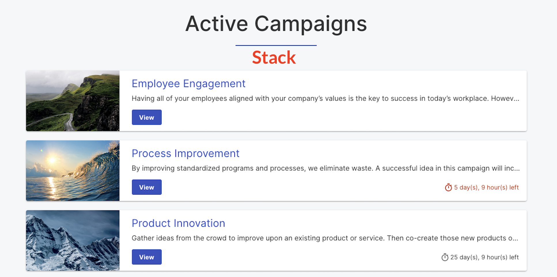This screenshot has height=277, width=557.
Task: Click the Active Campaigns heading
Action: pos(276,24)
